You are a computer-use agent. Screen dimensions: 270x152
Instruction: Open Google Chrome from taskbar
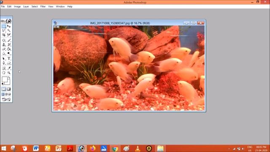[115, 148]
